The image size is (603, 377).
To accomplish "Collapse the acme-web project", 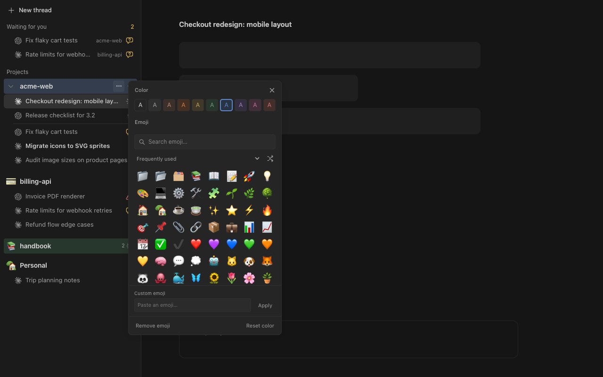I will pyautogui.click(x=11, y=86).
